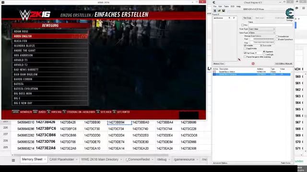Toggle the Hex checkbox in Cheat Engine
This screenshot has width=307, height=172.
point(243,25)
